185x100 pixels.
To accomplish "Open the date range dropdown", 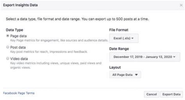I will click(145, 57).
